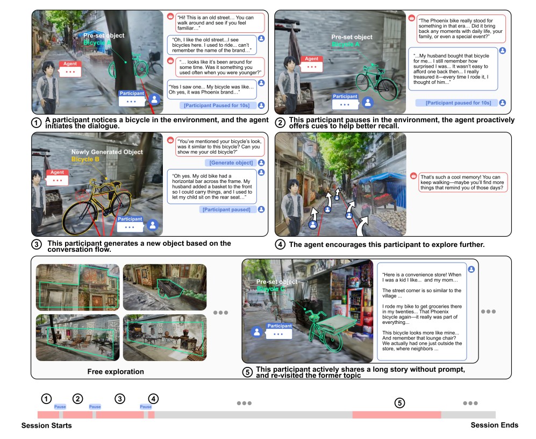Click user icon atop "Here is a convenience store" bubble

point(471,270)
